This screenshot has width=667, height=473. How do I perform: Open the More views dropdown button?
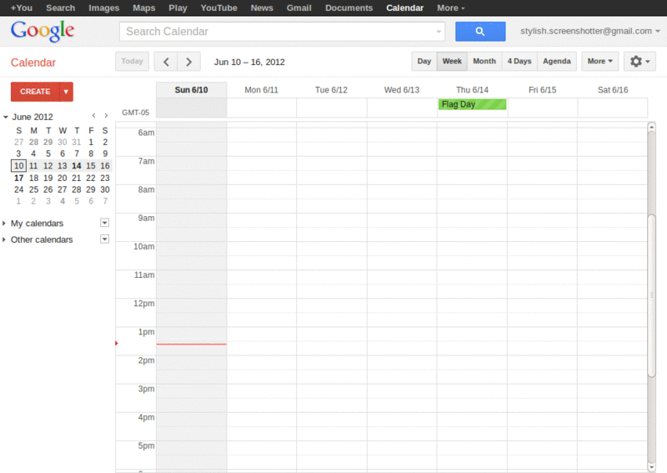(x=599, y=61)
